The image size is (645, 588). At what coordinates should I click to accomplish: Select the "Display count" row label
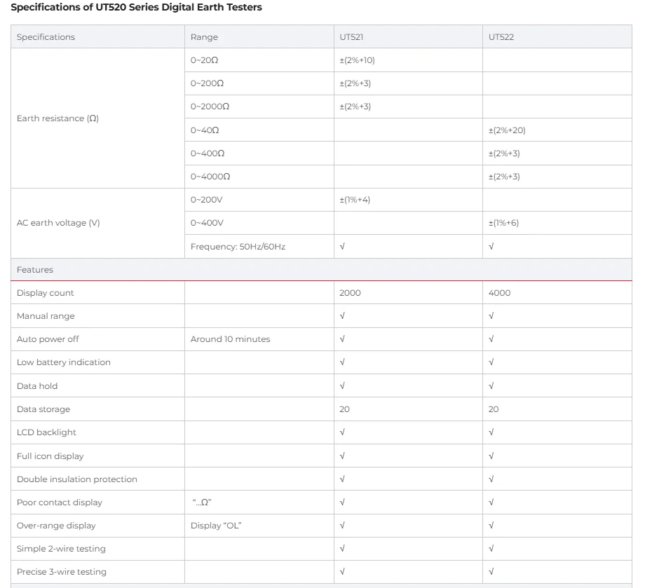point(46,293)
